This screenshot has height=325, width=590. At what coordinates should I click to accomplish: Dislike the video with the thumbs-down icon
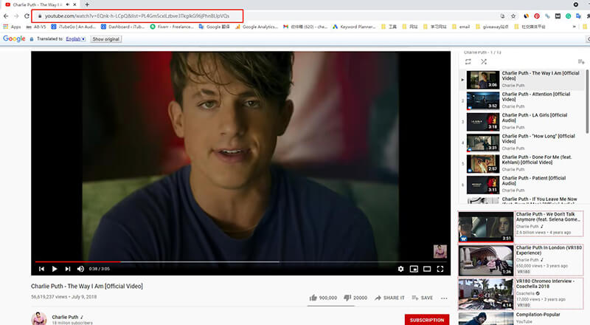pyautogui.click(x=347, y=298)
